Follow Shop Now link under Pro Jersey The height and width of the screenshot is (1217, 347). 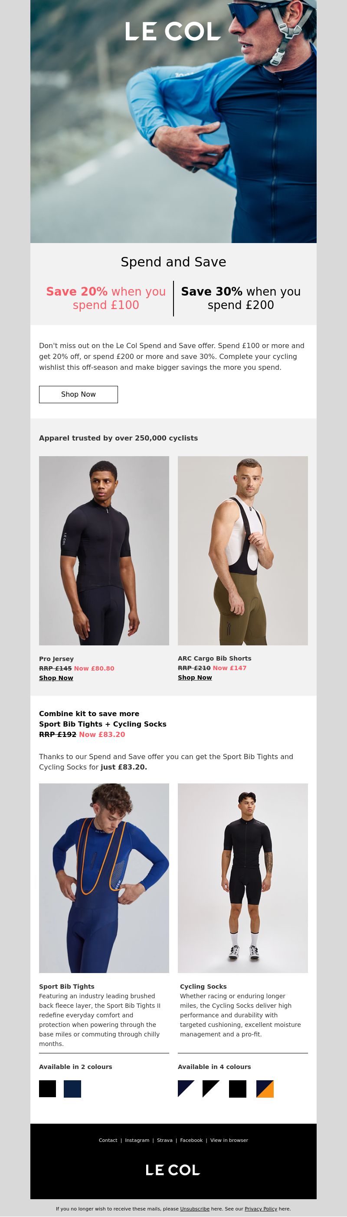56,678
